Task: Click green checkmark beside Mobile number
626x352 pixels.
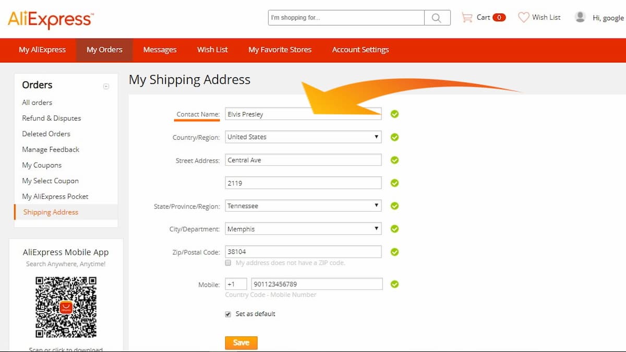Action: 394,284
